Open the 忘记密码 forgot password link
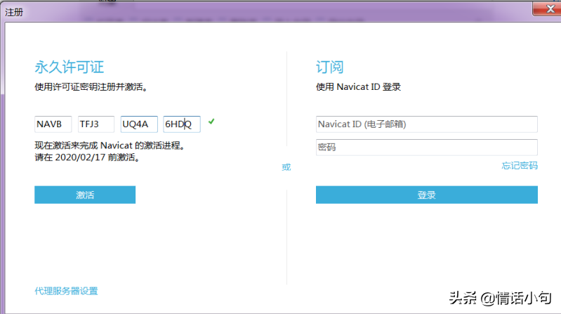Image resolution: width=561 pixels, height=314 pixels. click(520, 165)
